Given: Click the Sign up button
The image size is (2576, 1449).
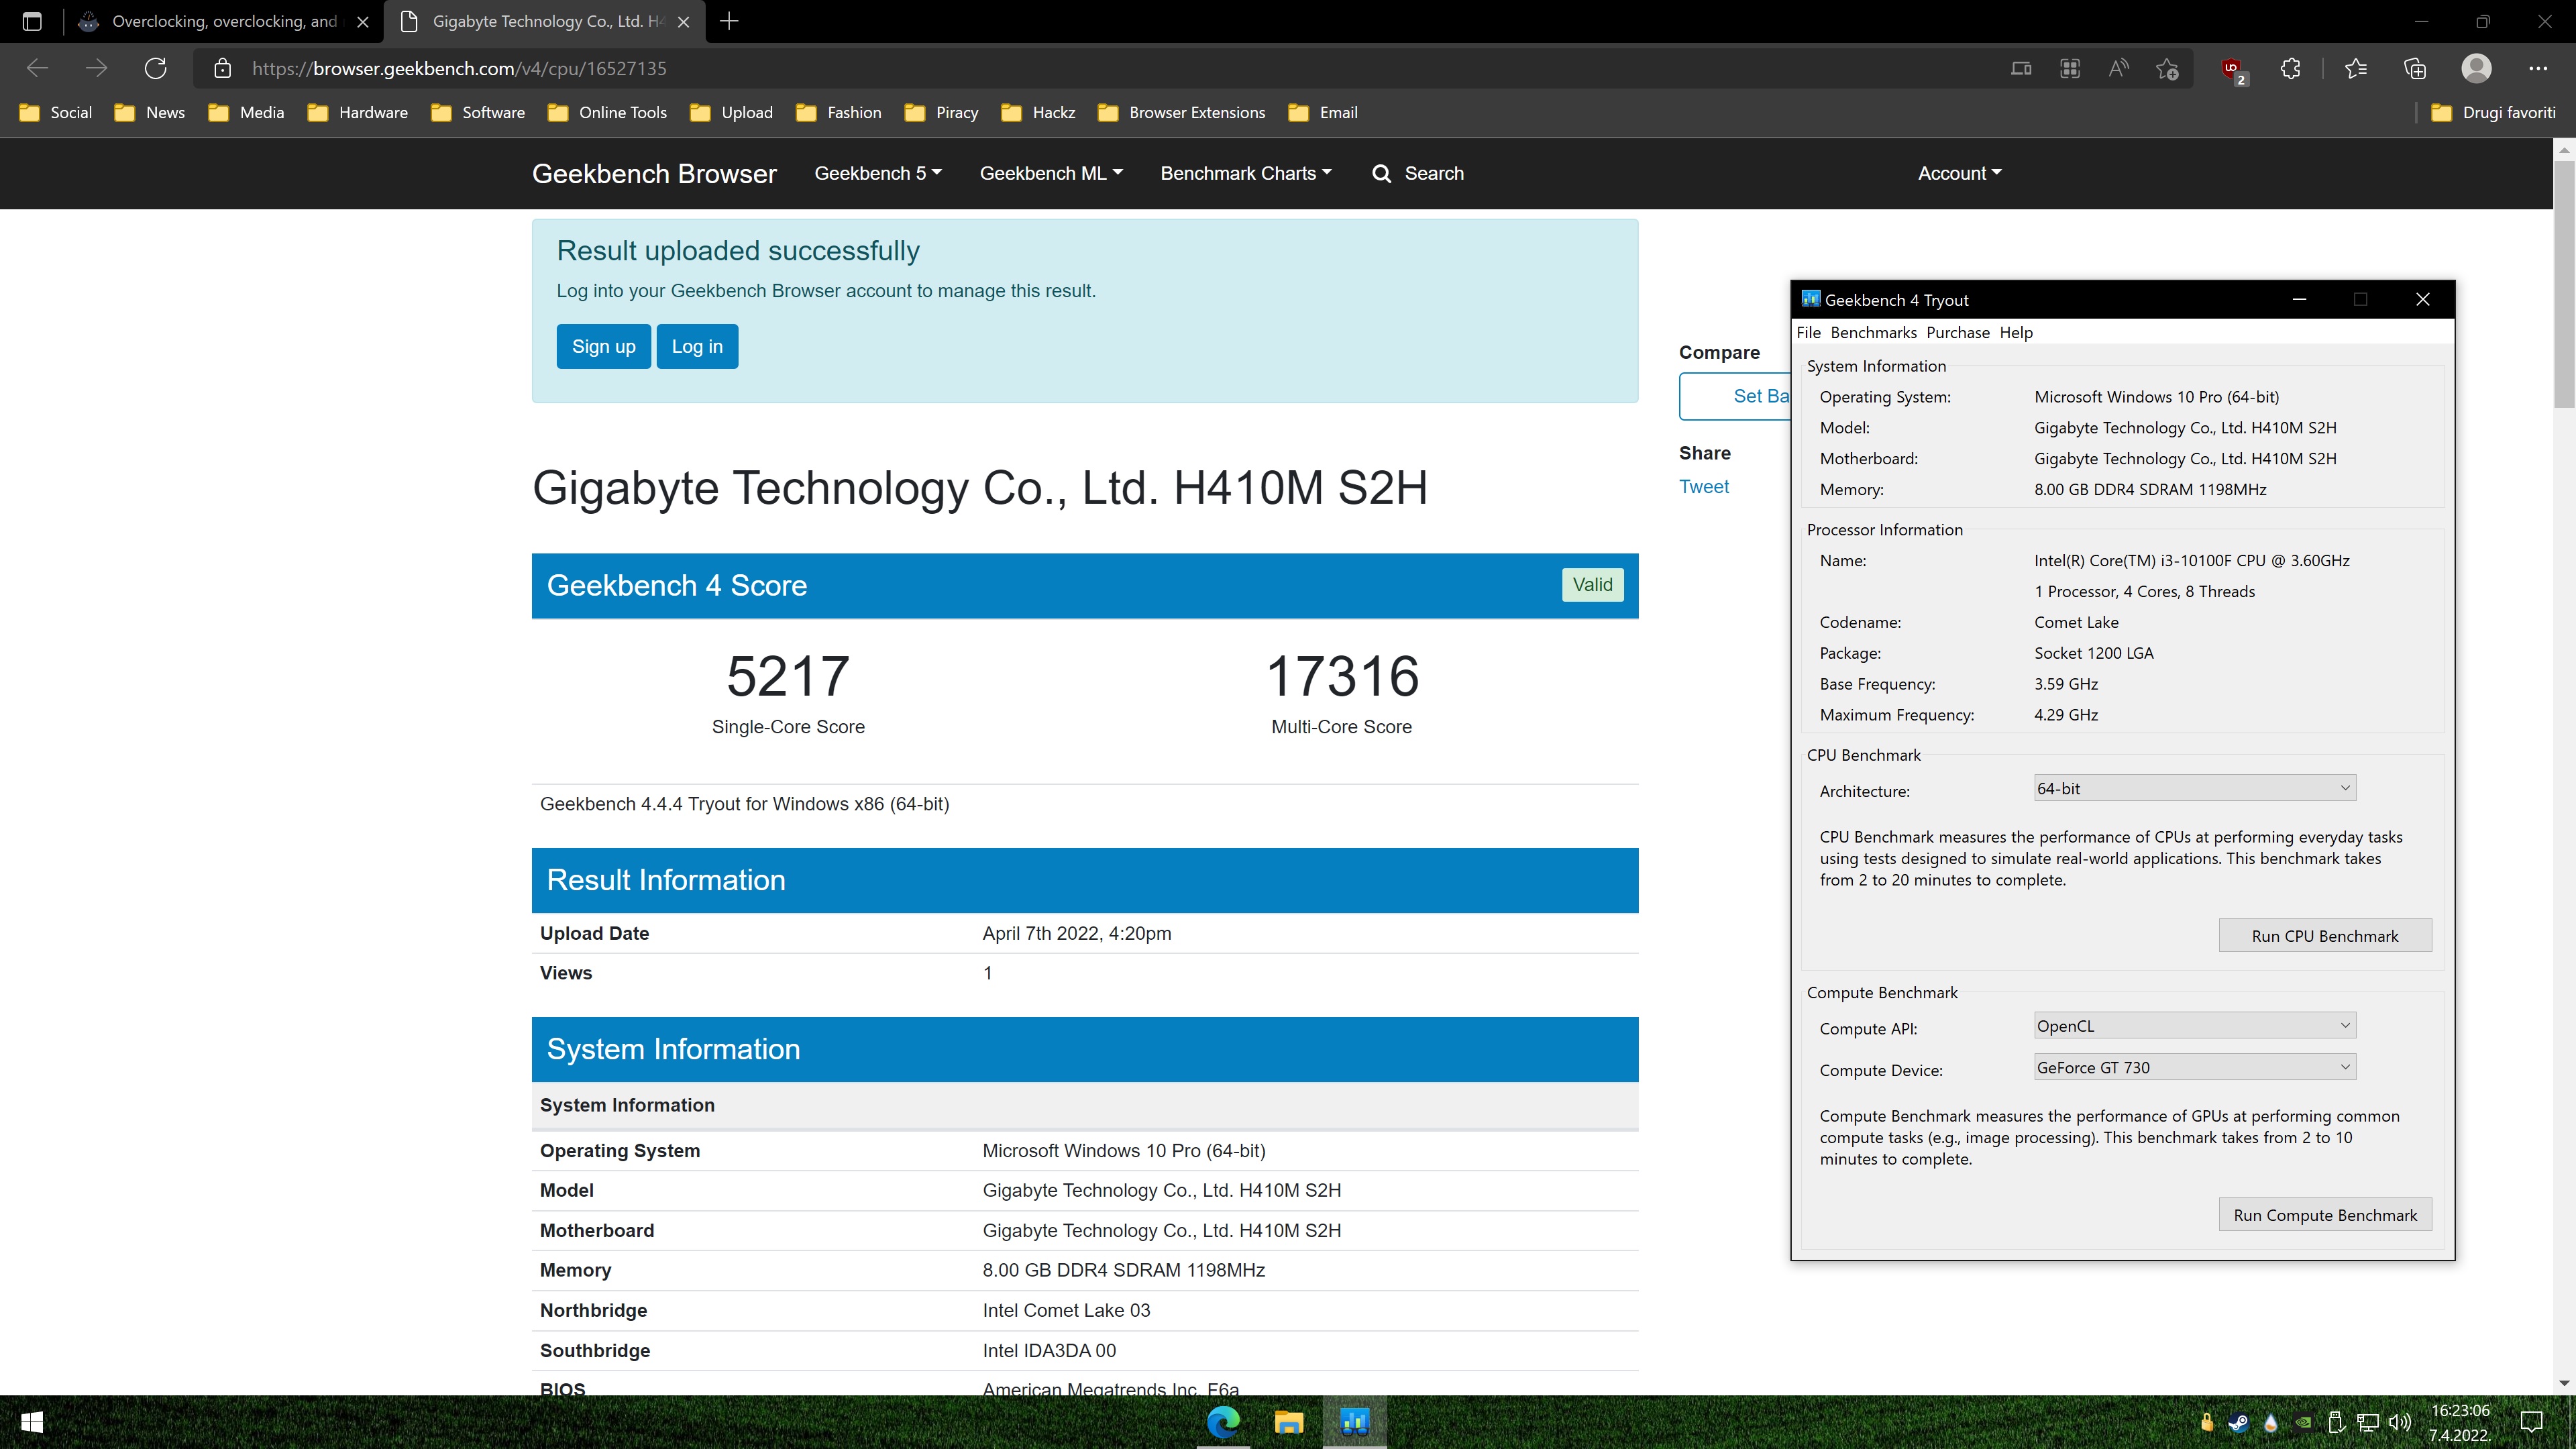Looking at the screenshot, I should (603, 346).
